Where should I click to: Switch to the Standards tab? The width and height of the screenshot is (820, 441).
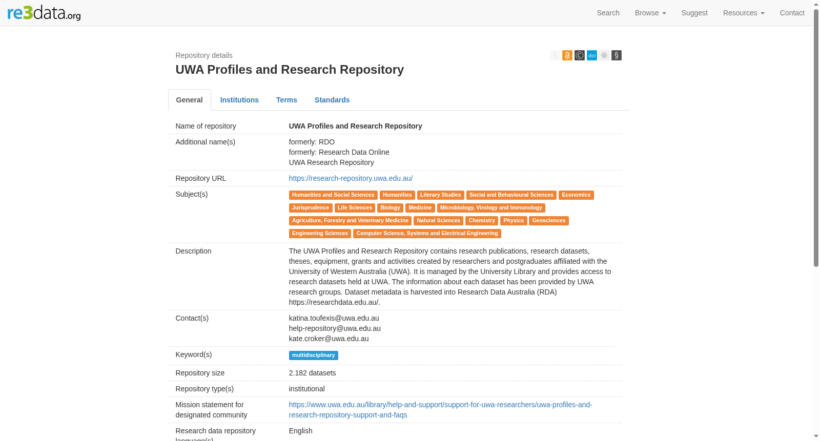332,100
